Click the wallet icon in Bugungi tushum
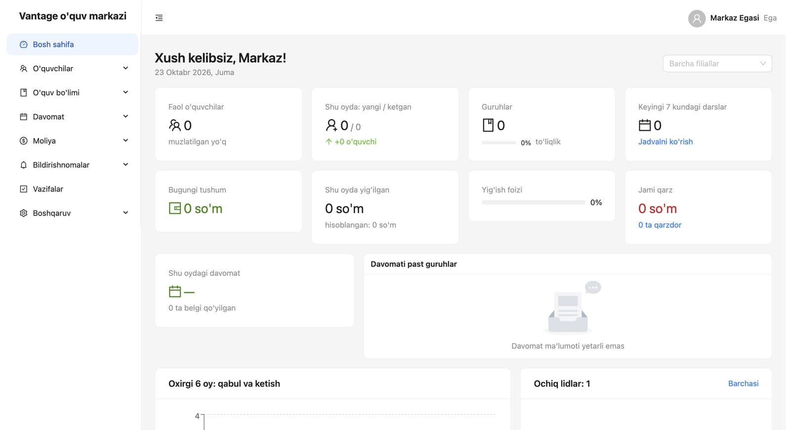 click(175, 208)
